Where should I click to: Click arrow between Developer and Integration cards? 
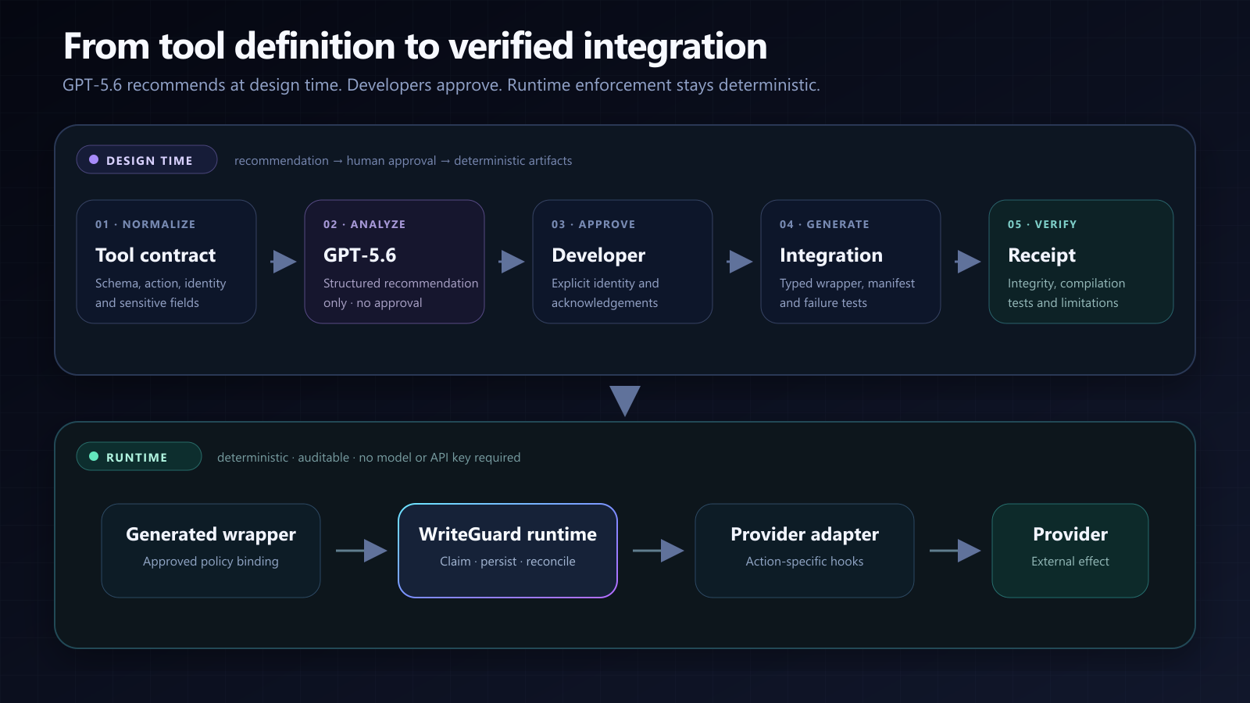pyautogui.click(x=740, y=262)
